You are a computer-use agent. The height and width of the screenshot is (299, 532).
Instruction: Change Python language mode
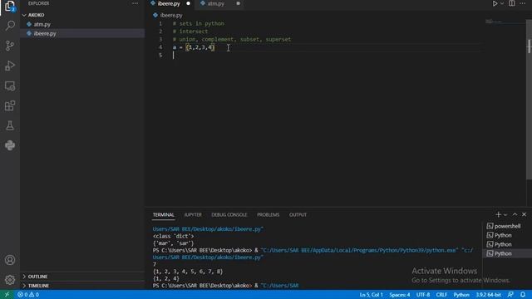pyautogui.click(x=461, y=295)
